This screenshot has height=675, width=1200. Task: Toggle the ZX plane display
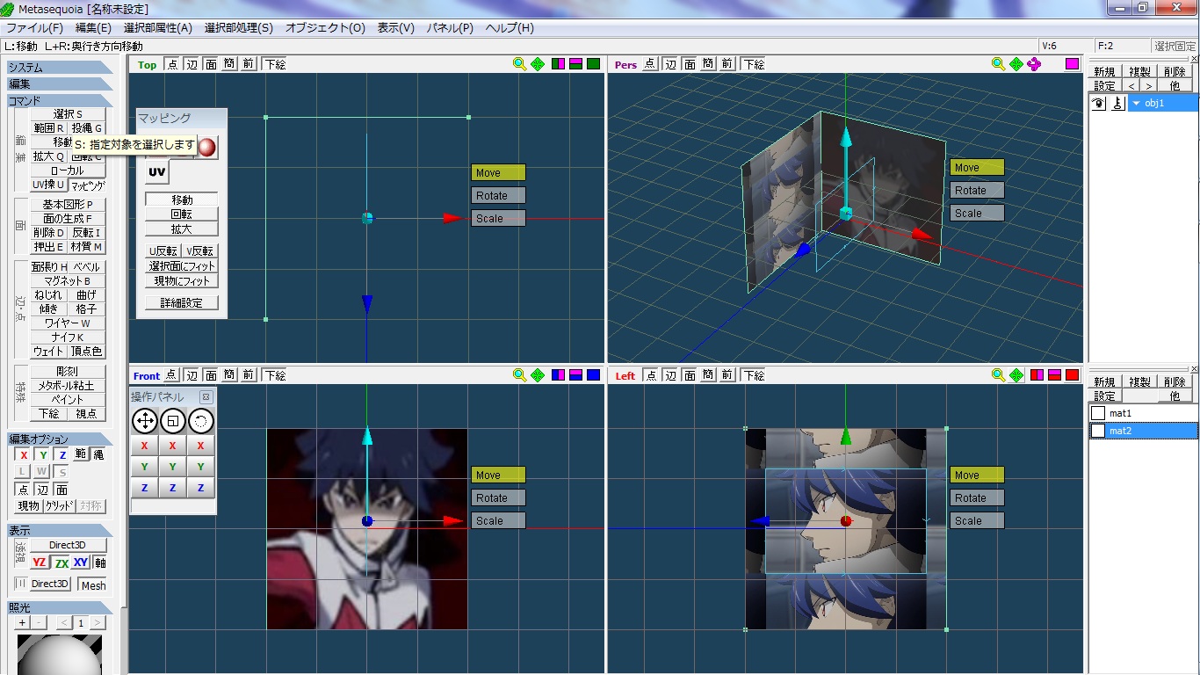tap(61, 562)
